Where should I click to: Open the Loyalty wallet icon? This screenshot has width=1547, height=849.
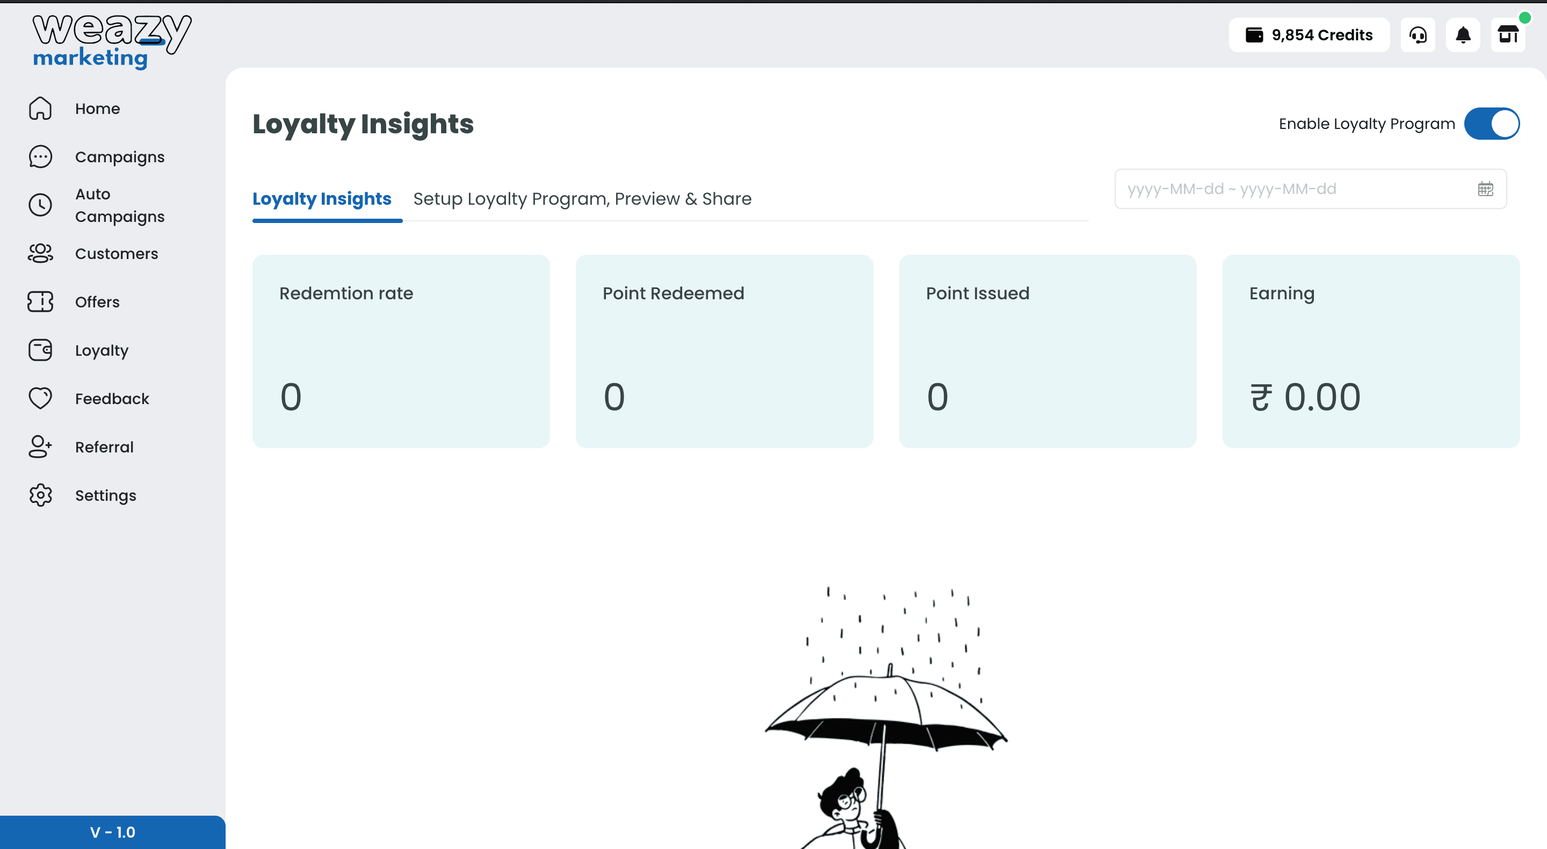click(40, 350)
